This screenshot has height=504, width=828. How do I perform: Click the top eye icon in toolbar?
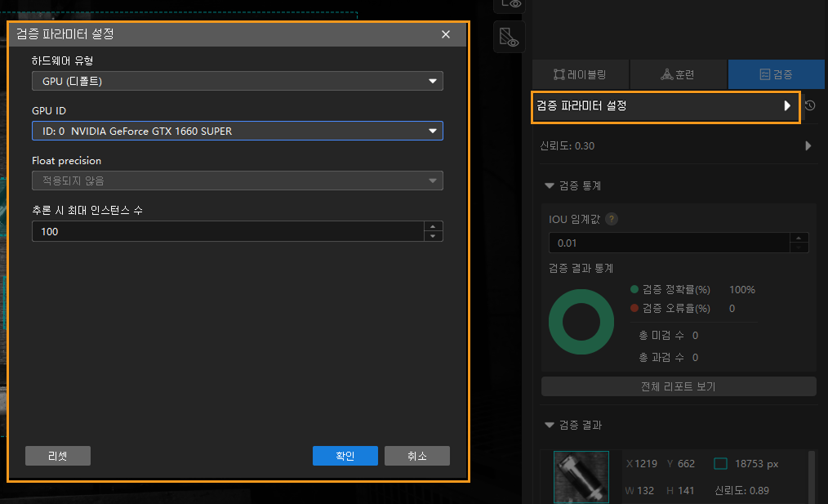click(x=509, y=5)
